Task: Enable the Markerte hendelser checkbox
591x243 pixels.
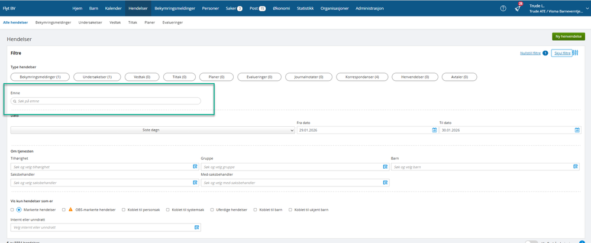Action: (x=12, y=209)
